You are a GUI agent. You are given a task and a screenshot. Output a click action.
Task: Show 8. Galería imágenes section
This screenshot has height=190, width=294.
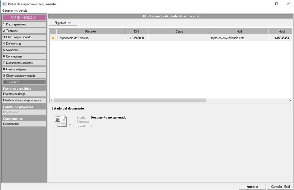(x=24, y=69)
